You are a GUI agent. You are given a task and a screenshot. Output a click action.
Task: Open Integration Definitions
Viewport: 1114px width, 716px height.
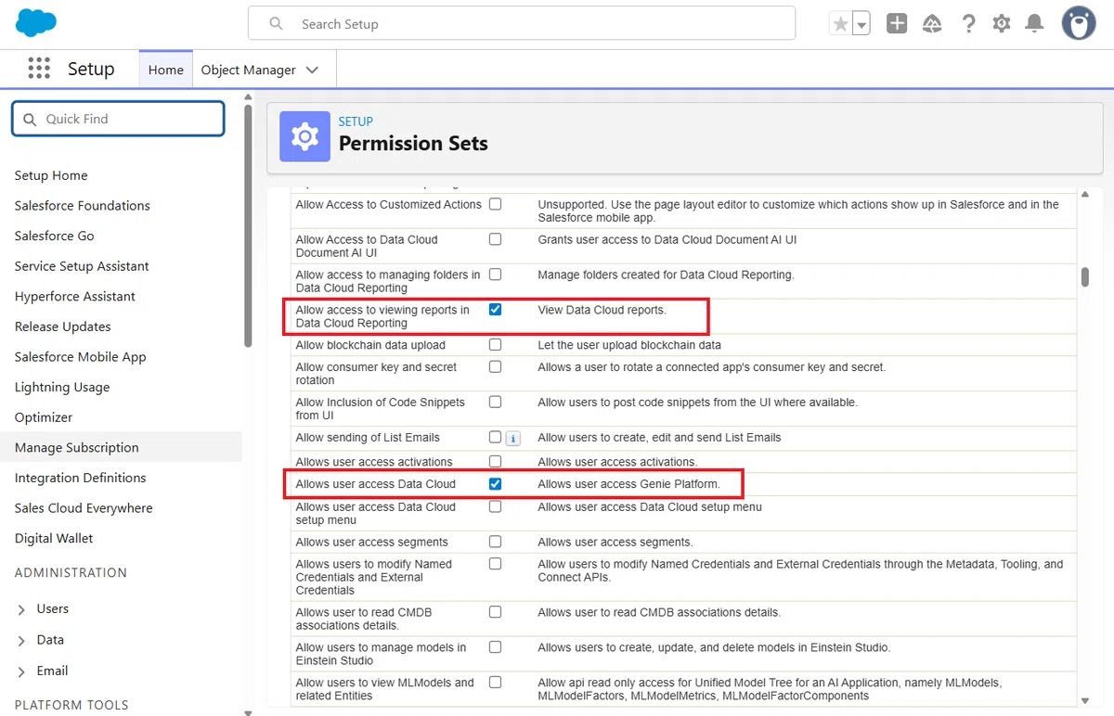pos(81,478)
